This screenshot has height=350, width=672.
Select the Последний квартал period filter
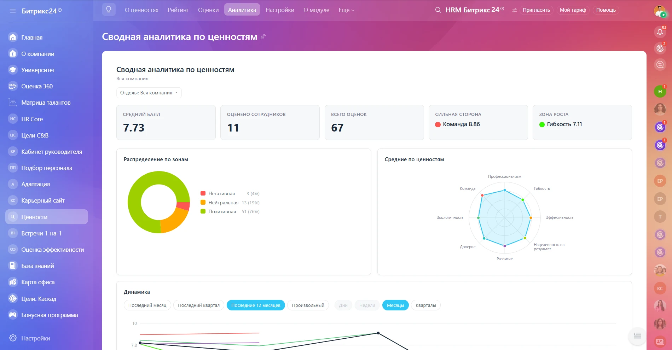pos(199,305)
